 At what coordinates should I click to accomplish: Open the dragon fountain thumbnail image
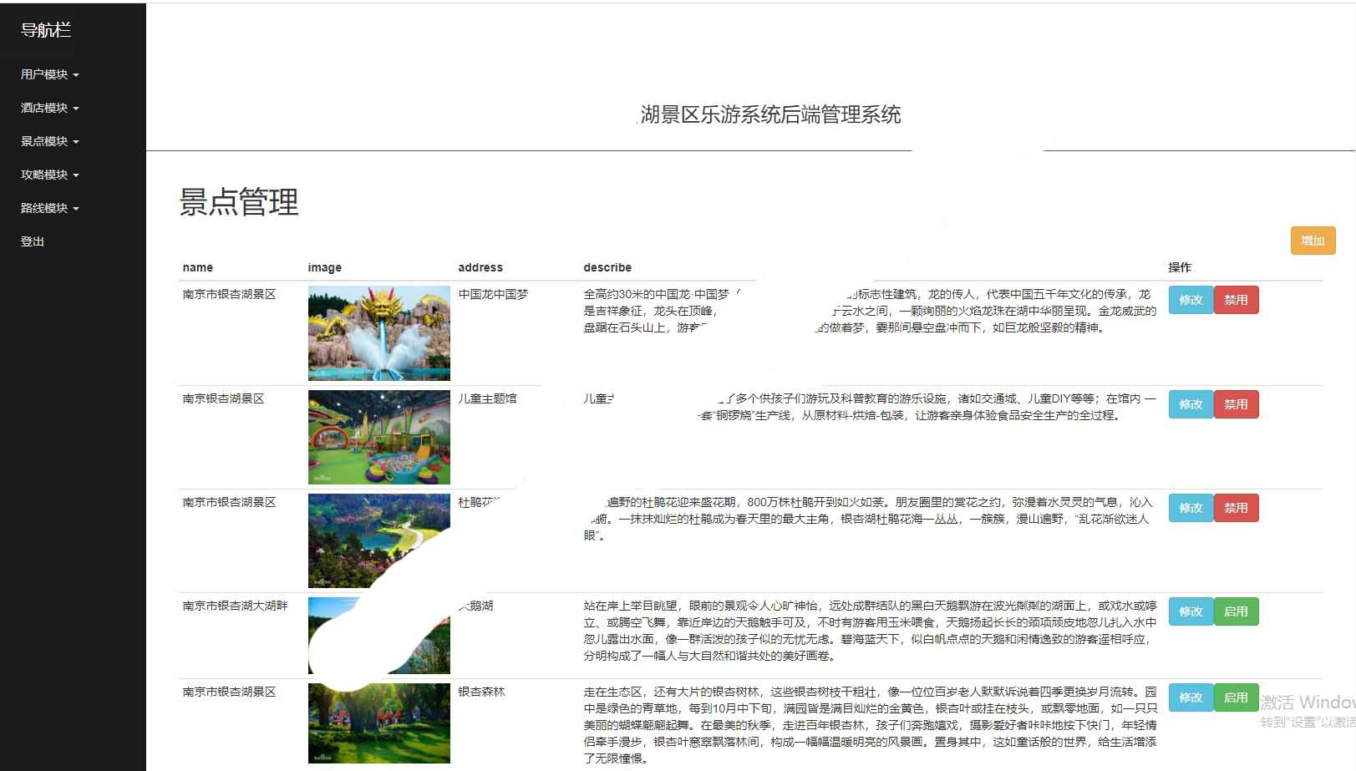click(378, 333)
